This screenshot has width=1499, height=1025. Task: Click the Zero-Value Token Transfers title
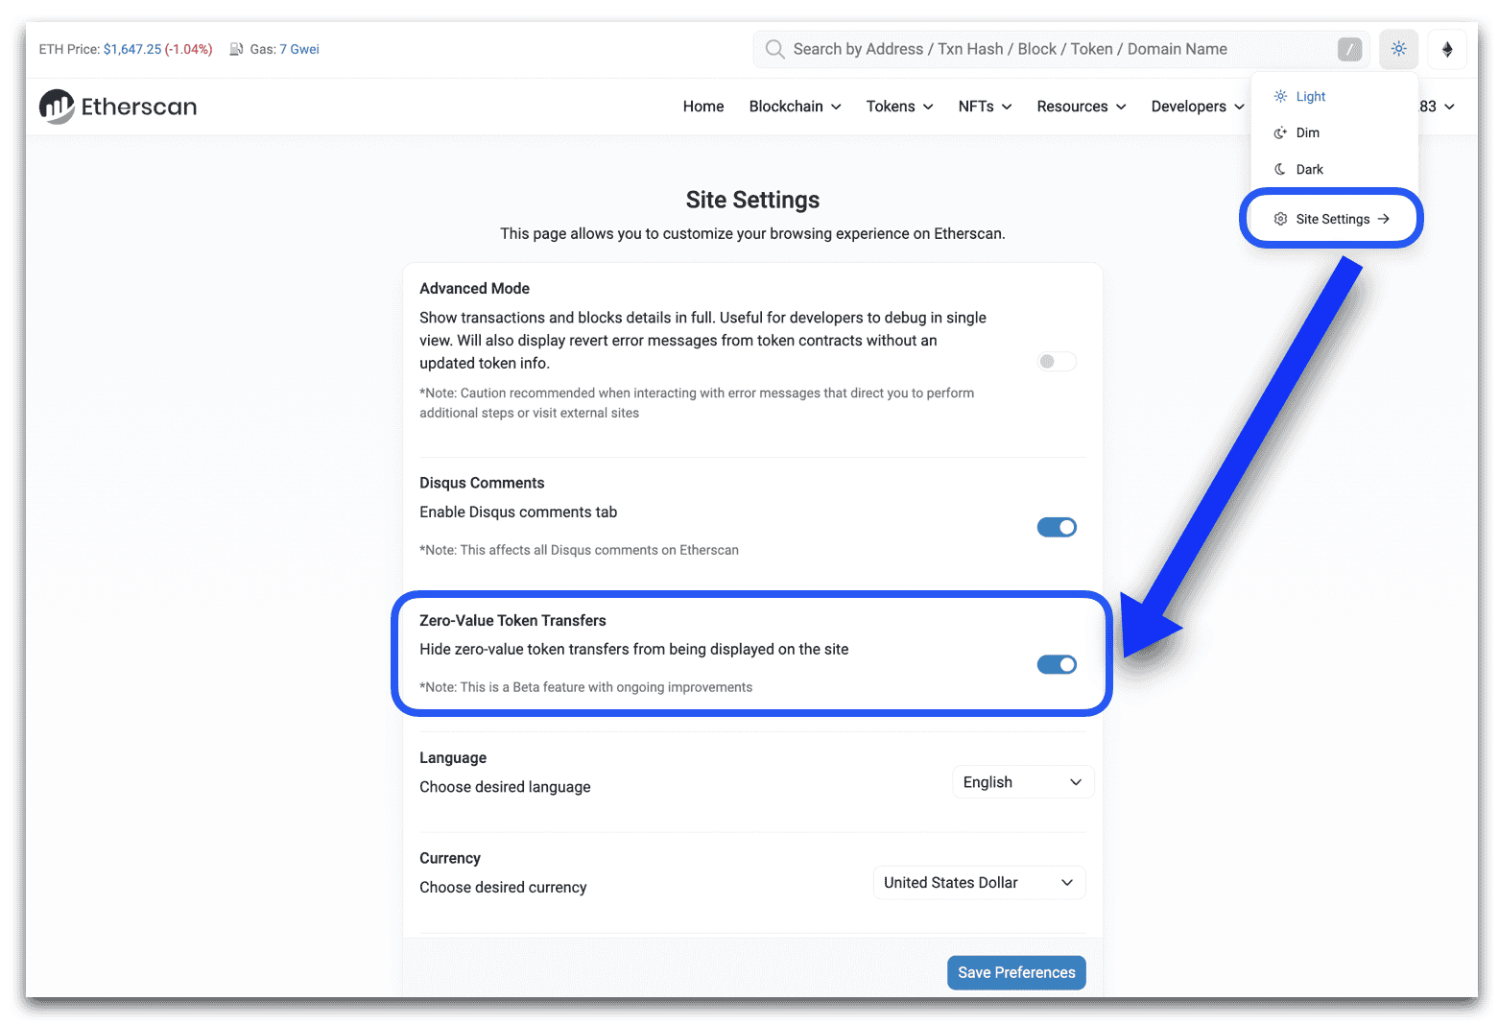512,620
